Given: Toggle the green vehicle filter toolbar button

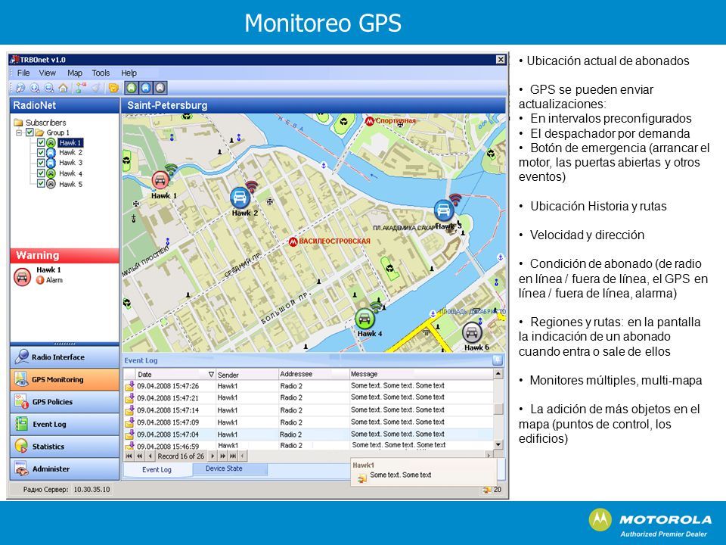Looking at the screenshot, I should (132, 88).
